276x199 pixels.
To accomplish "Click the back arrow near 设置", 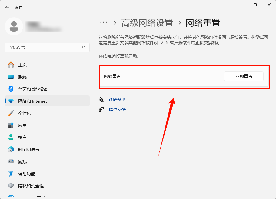I will (7, 7).
